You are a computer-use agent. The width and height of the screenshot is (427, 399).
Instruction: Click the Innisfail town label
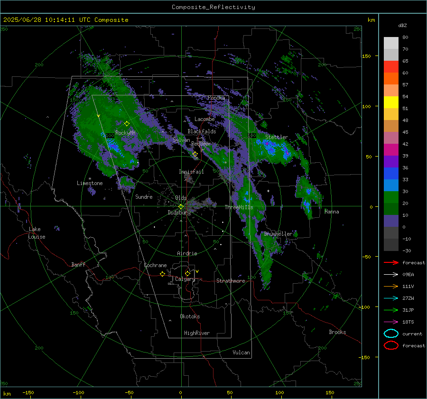point(191,172)
